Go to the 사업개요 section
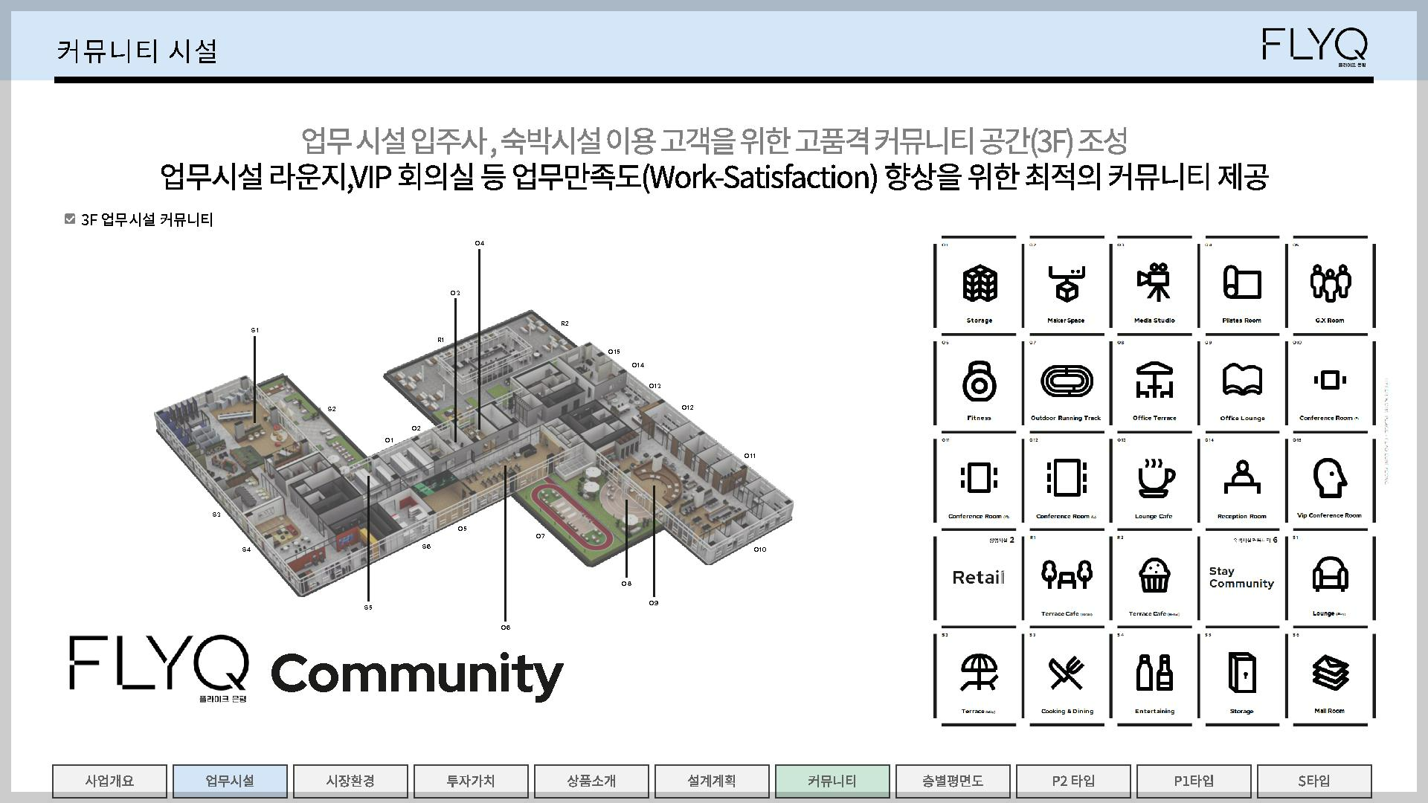This screenshot has width=1428, height=803. [109, 781]
